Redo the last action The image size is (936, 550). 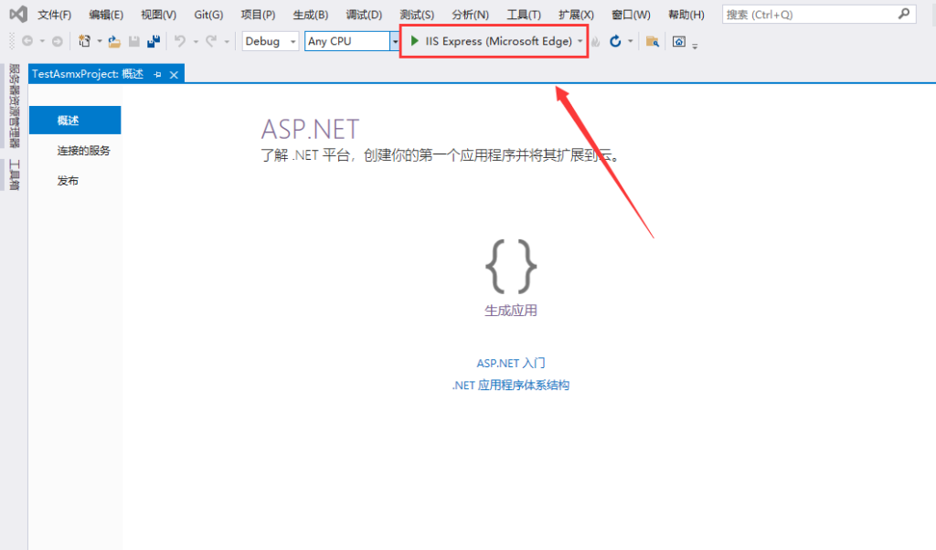click(211, 41)
